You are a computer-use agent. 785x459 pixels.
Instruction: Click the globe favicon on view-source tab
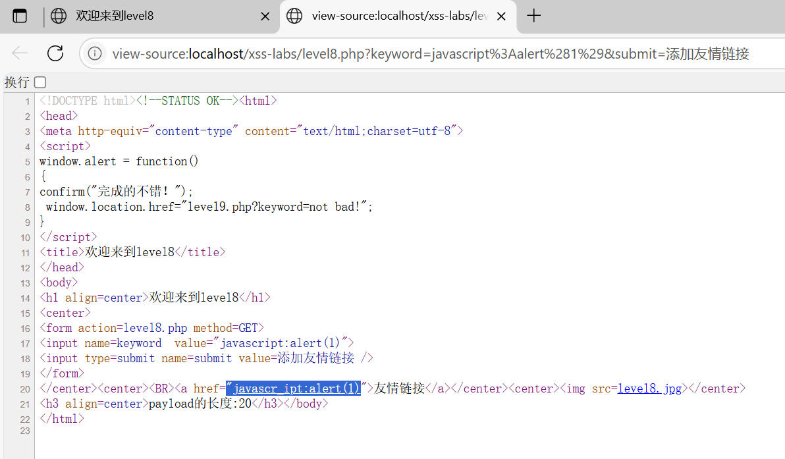294,16
